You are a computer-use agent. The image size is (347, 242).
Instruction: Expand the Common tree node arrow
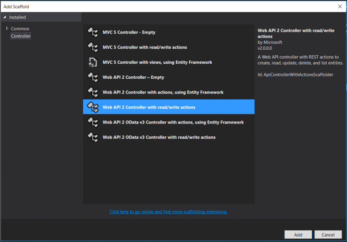click(7, 28)
